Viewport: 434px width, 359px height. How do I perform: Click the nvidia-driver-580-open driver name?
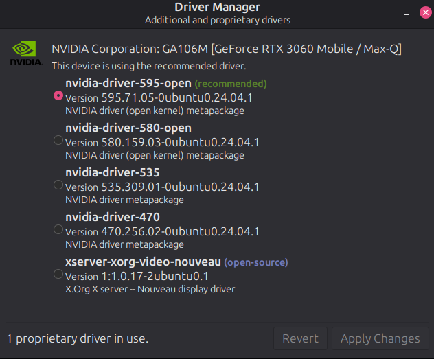coord(128,128)
